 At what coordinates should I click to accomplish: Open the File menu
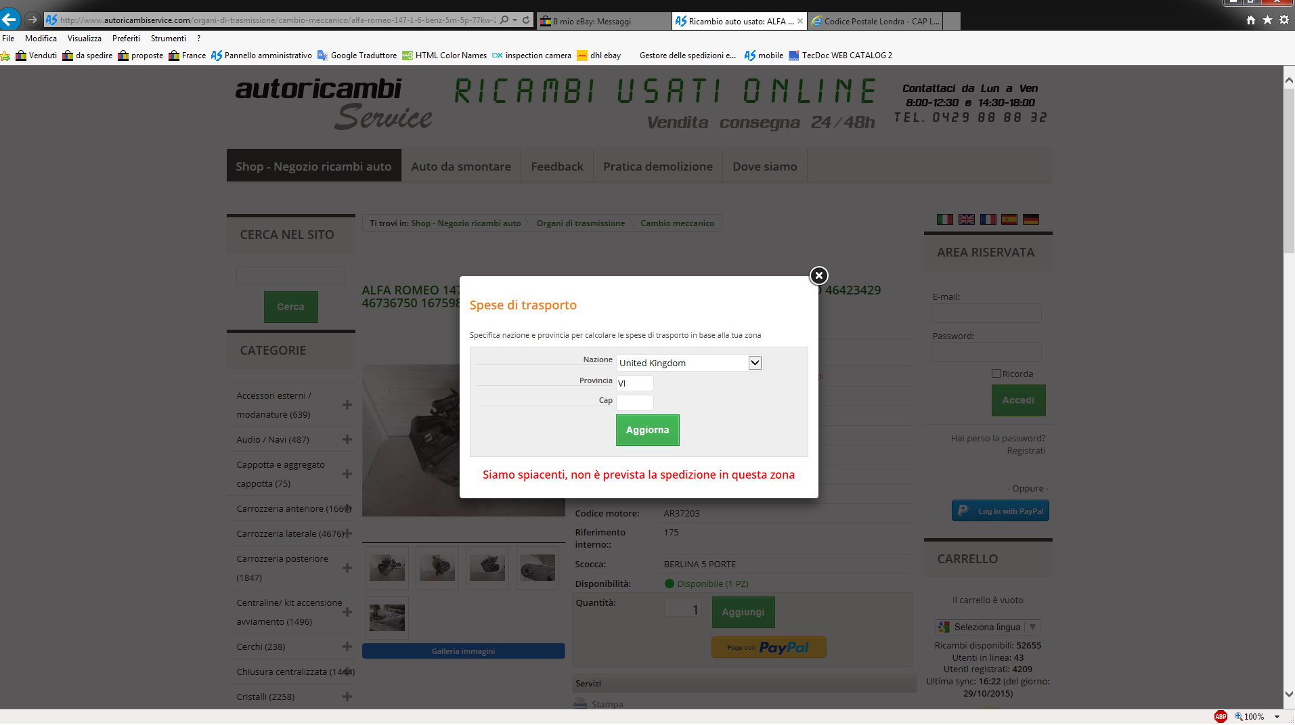[8, 39]
